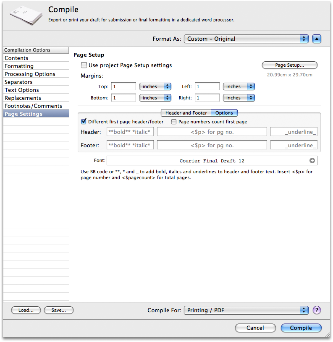
Task: Switch to Header and Footer tab
Action: pyautogui.click(x=186, y=113)
